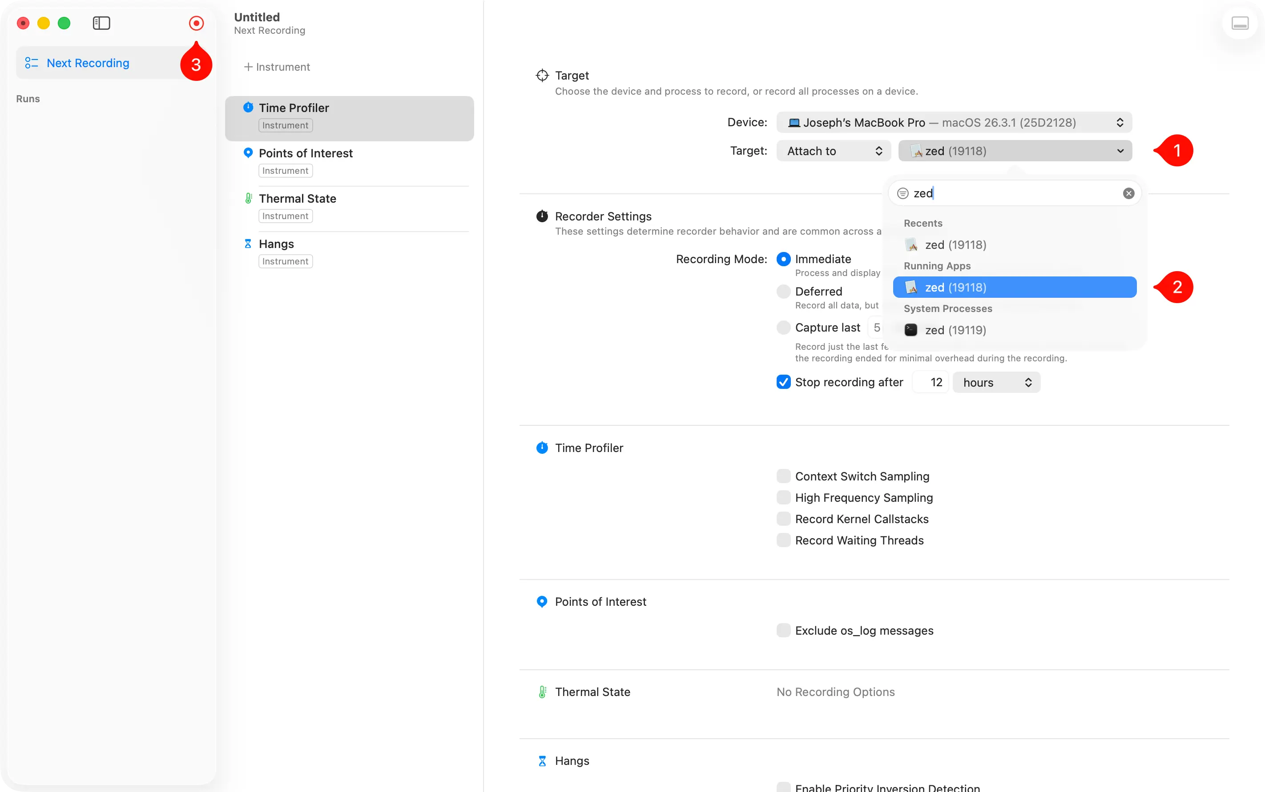Enable Context Switch Sampling
The width and height of the screenshot is (1265, 792).
coord(783,476)
